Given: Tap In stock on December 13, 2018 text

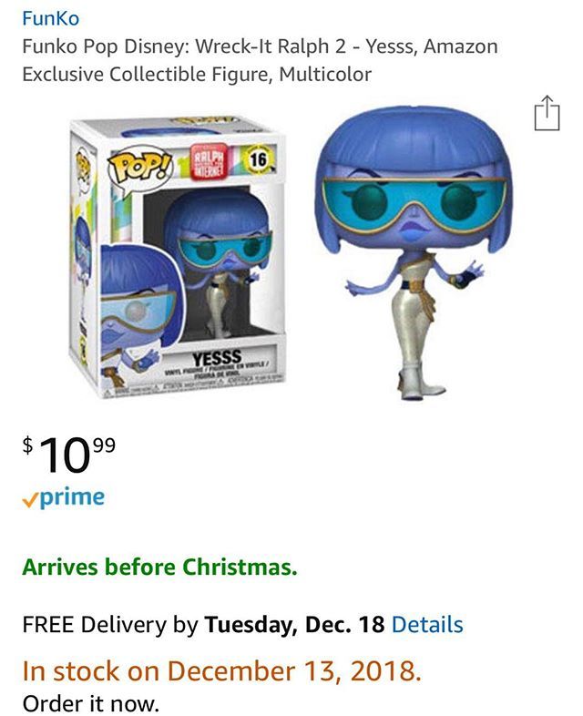Looking at the screenshot, I should tap(222, 670).
